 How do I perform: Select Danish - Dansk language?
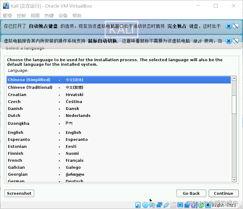pyautogui.click(x=119, y=109)
